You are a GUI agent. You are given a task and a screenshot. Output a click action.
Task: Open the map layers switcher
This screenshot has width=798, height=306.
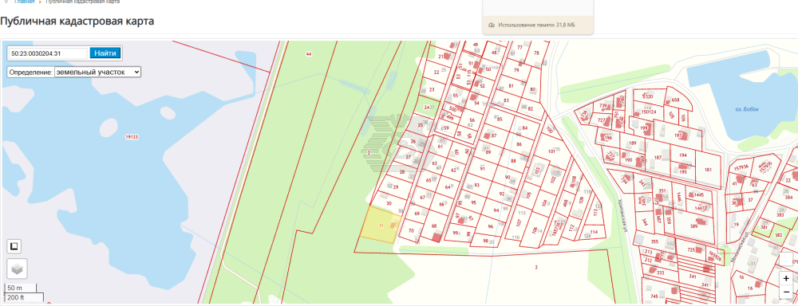17,269
